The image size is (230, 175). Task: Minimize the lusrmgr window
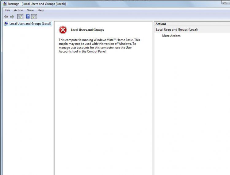coord(225,3)
